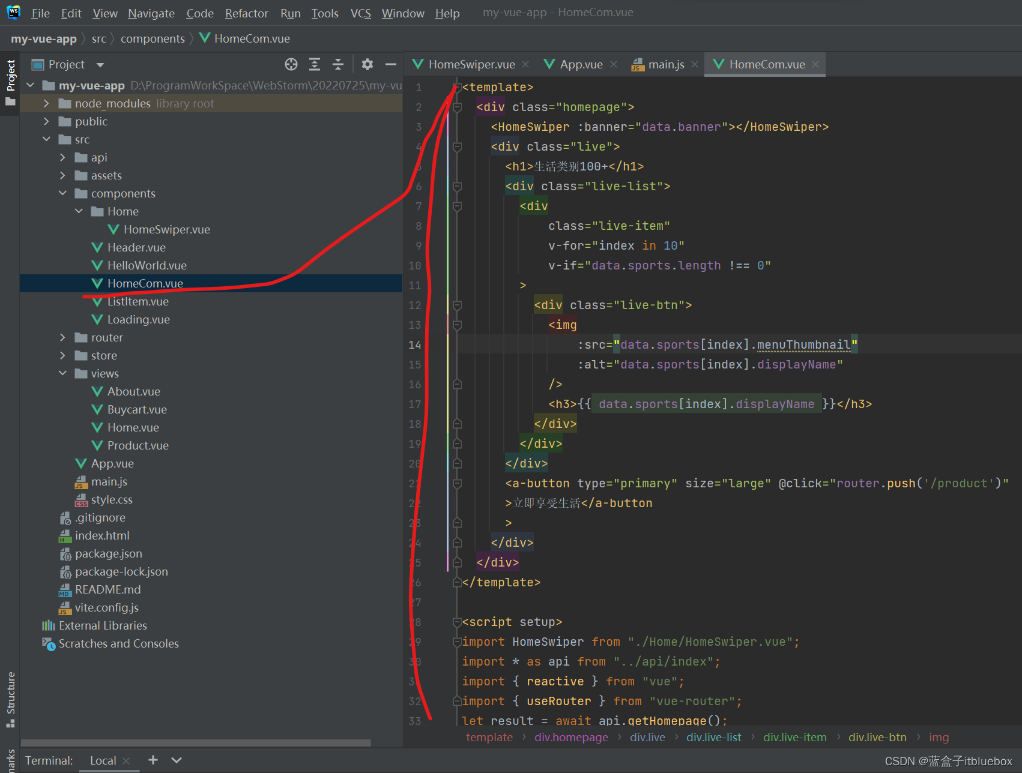Expand the api folder

click(x=62, y=157)
